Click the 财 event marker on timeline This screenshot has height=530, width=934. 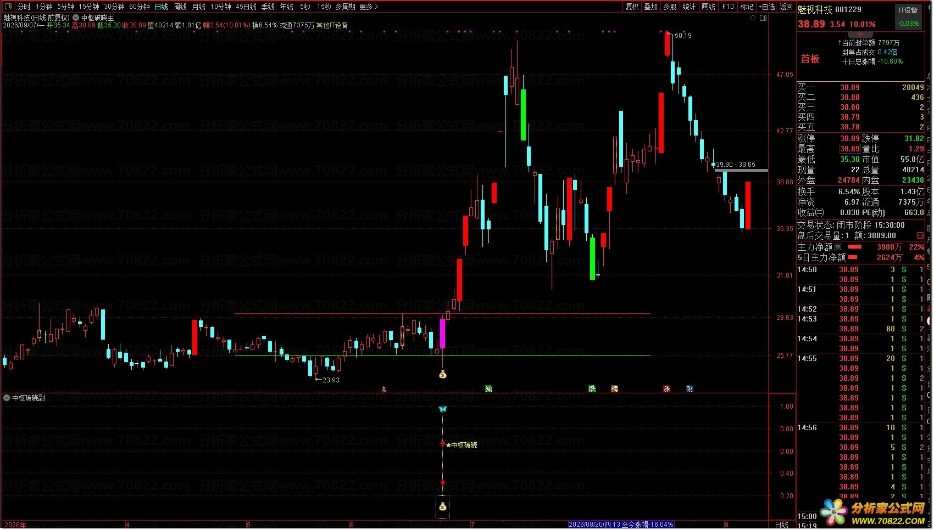[x=690, y=388]
